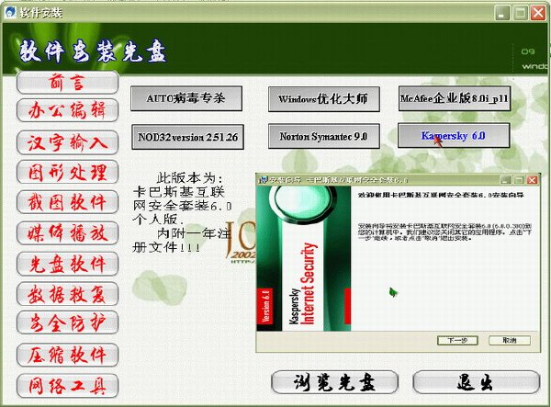The width and height of the screenshot is (551, 407).
Task: Open the 前言 preface section
Action: 67,83
